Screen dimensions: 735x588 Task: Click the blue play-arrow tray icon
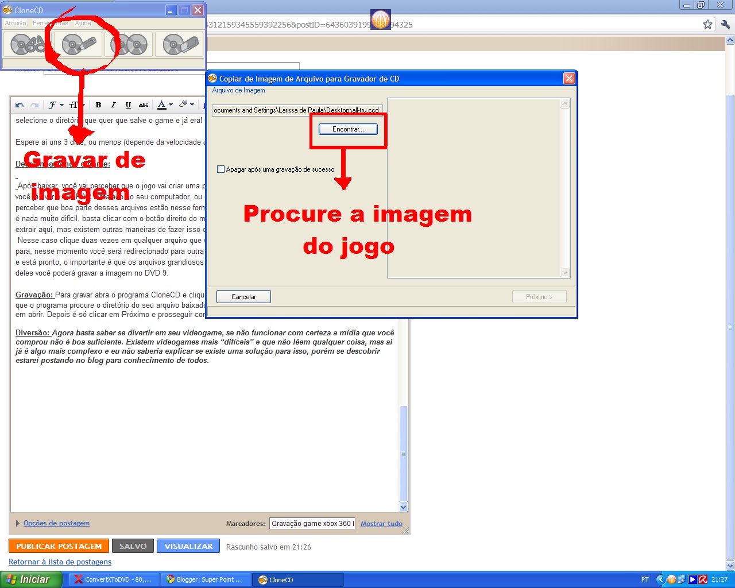point(693,579)
